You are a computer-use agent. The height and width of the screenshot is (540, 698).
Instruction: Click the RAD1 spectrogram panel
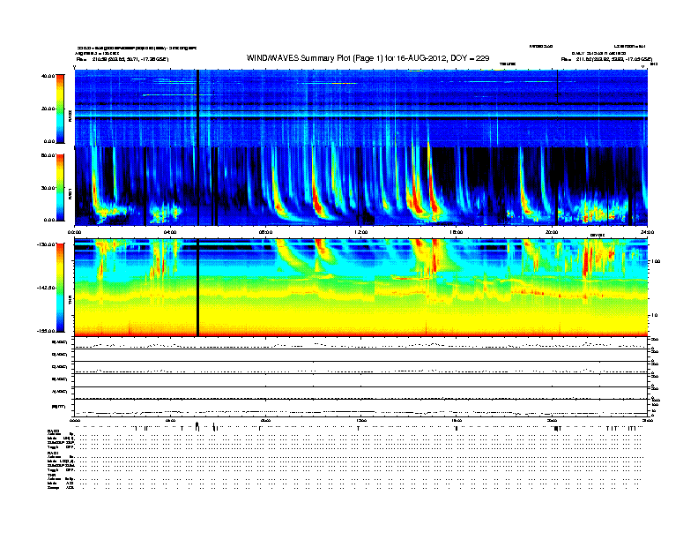(x=361, y=186)
